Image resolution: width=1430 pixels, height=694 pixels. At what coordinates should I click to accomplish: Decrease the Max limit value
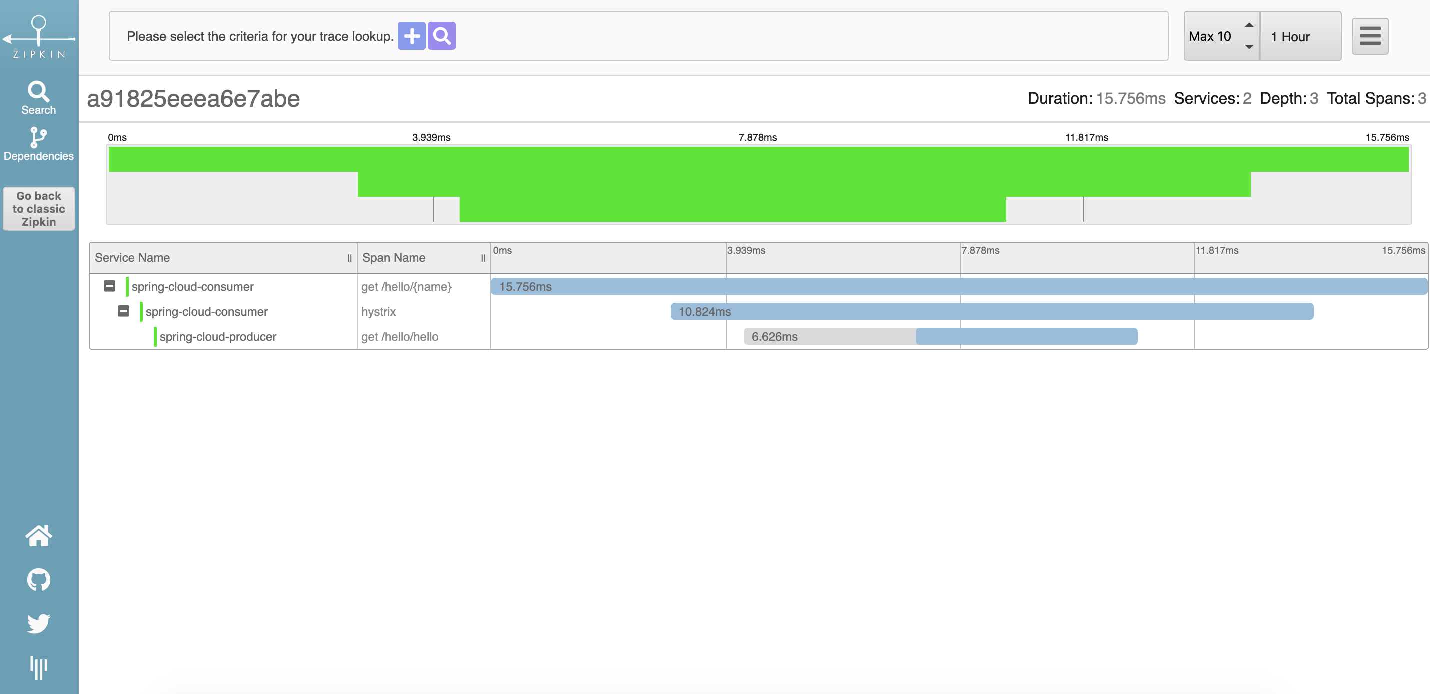click(x=1249, y=47)
